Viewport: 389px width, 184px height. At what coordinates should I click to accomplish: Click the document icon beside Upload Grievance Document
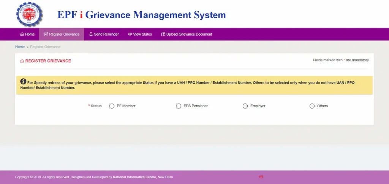point(163,34)
